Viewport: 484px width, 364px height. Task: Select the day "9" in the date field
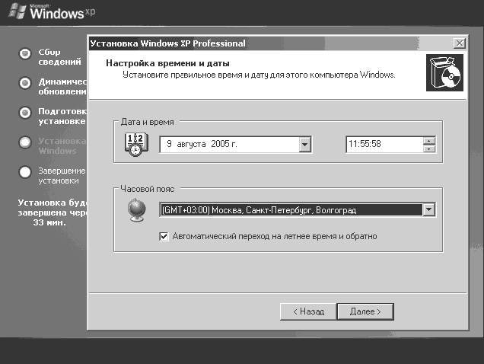pyautogui.click(x=169, y=144)
